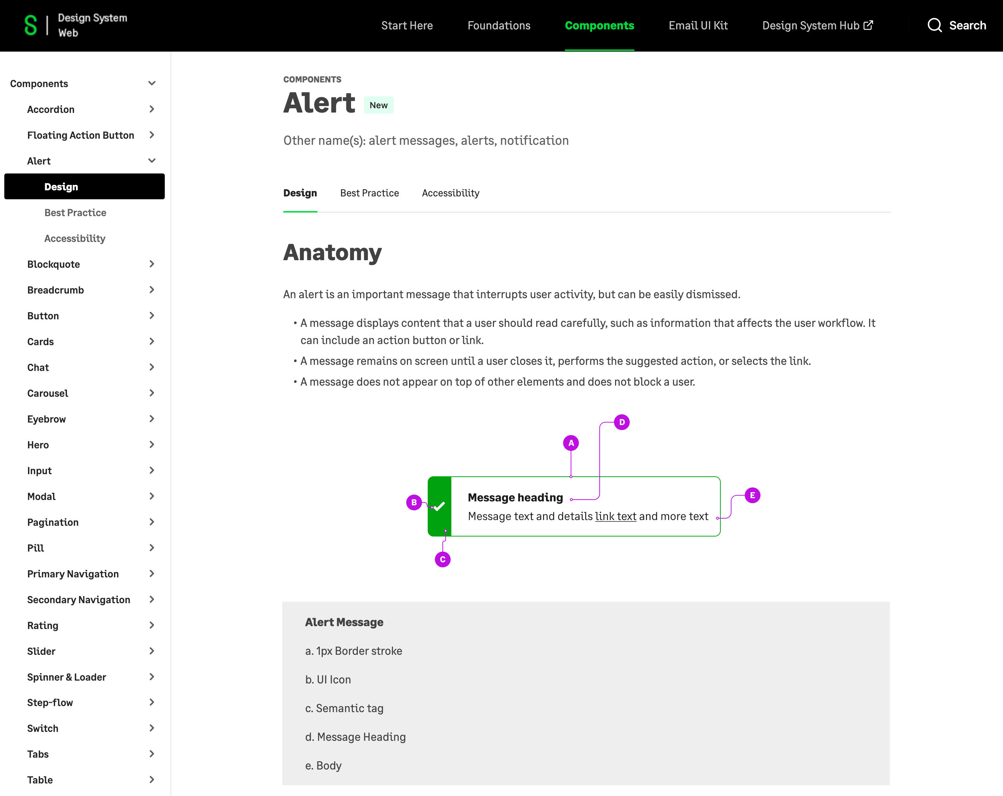Open the Spinner & Loader sidebar item
Image resolution: width=1003 pixels, height=796 pixels.
pos(67,677)
